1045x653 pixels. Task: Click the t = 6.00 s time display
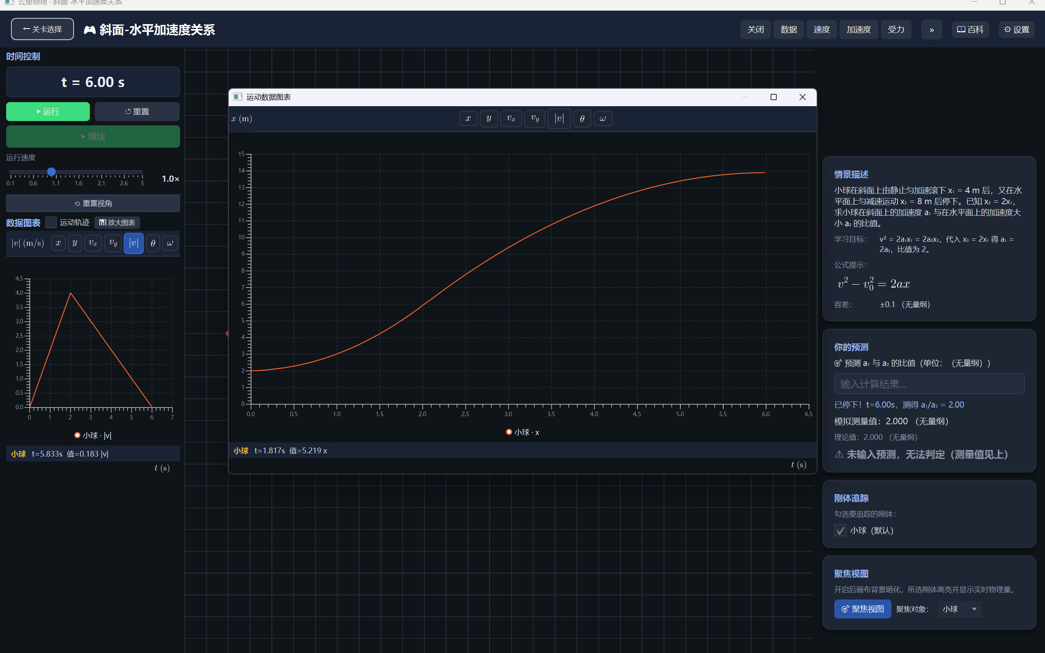click(x=93, y=82)
